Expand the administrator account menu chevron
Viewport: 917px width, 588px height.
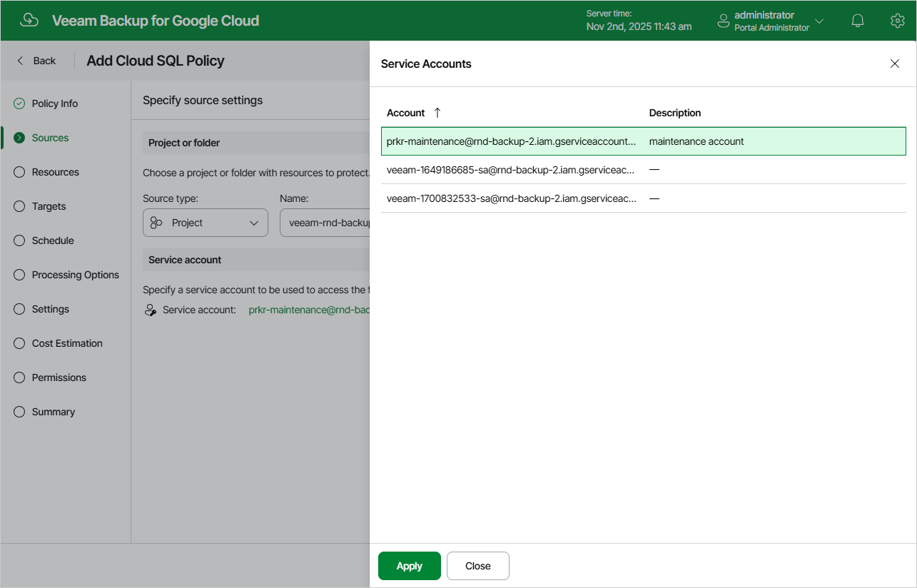(x=819, y=21)
